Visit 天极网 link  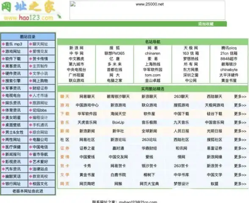tap(191, 48)
